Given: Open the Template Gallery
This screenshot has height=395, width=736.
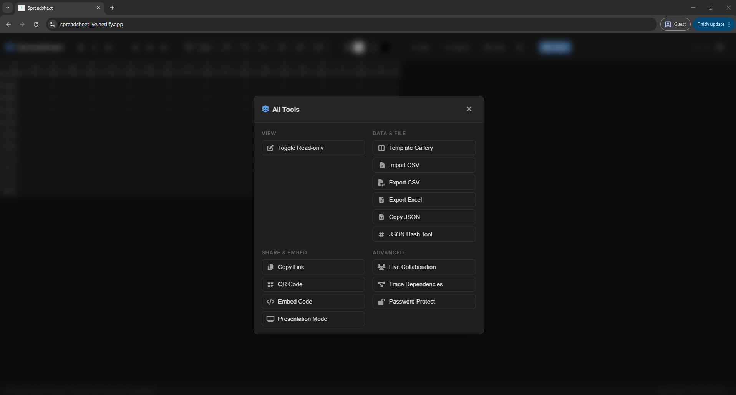Looking at the screenshot, I should pyautogui.click(x=424, y=148).
